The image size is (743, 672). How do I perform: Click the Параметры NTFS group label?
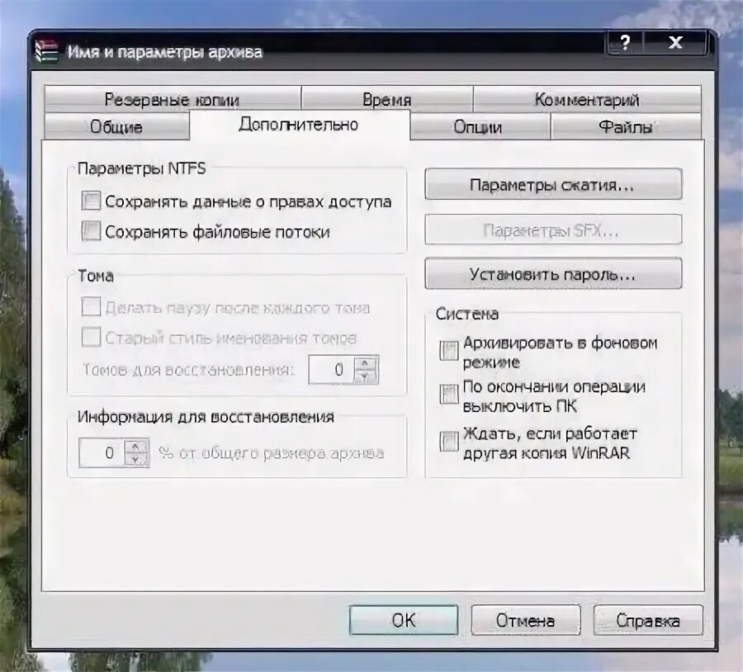coord(142,168)
